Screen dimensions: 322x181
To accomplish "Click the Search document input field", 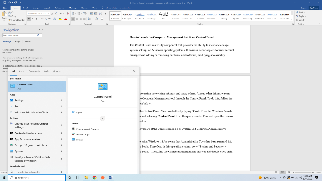I will point(20,36).
